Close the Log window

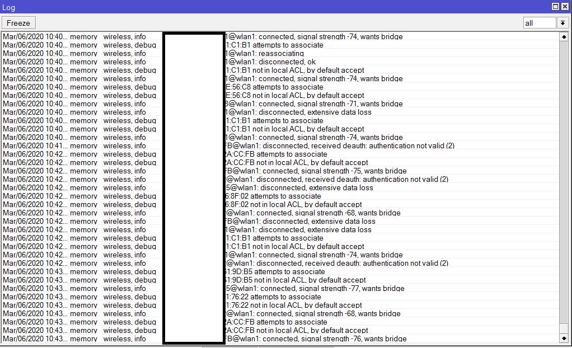(564, 7)
